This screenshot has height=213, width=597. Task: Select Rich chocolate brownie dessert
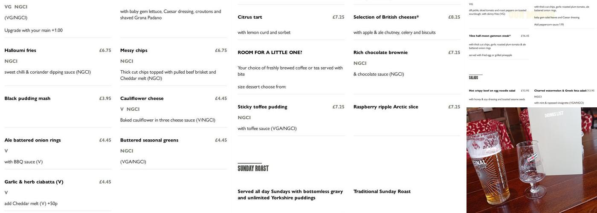[x=380, y=52]
